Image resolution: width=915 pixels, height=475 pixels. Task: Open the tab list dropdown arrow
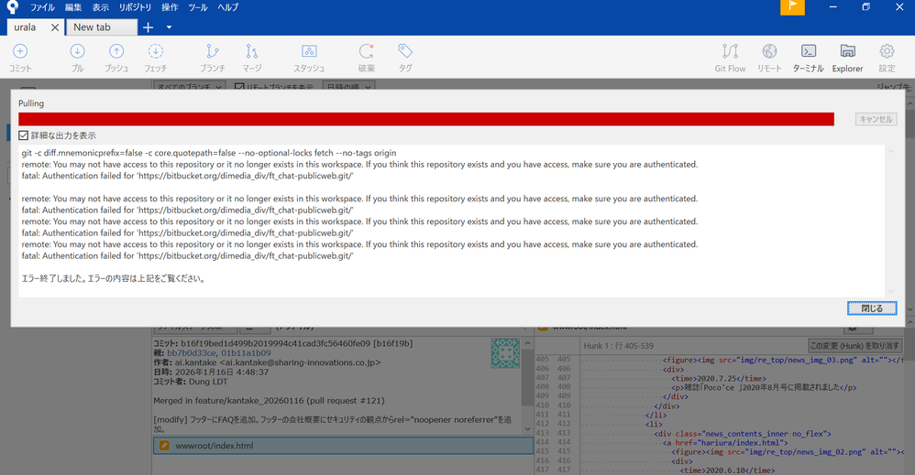coord(169,27)
